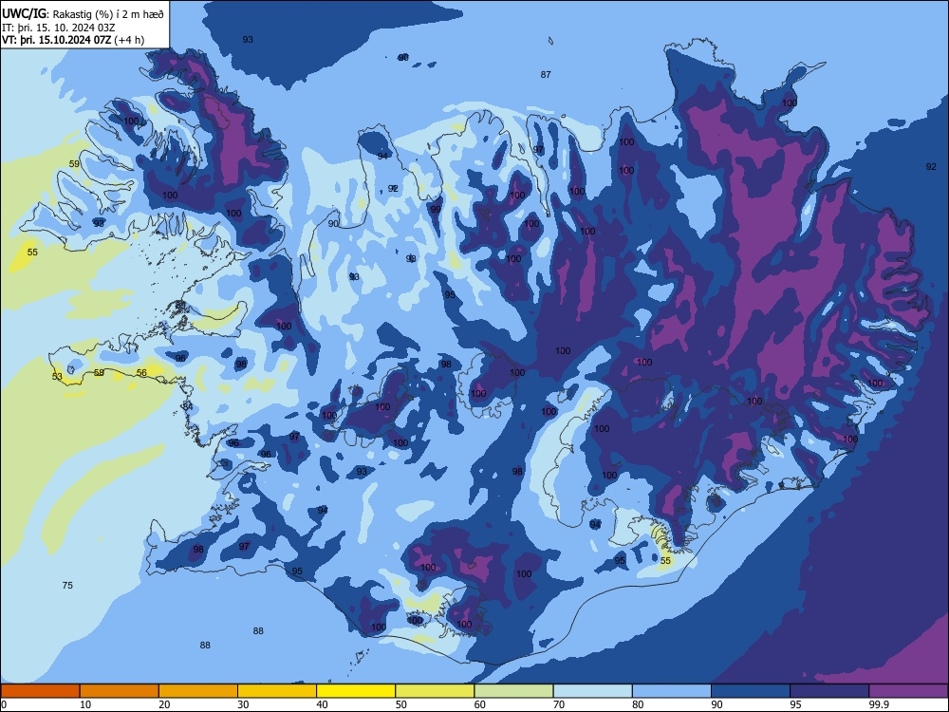Screen dimensions: 949x712
Task: Pick the light orange 20–30 legend swatch
Action: pos(198,691)
